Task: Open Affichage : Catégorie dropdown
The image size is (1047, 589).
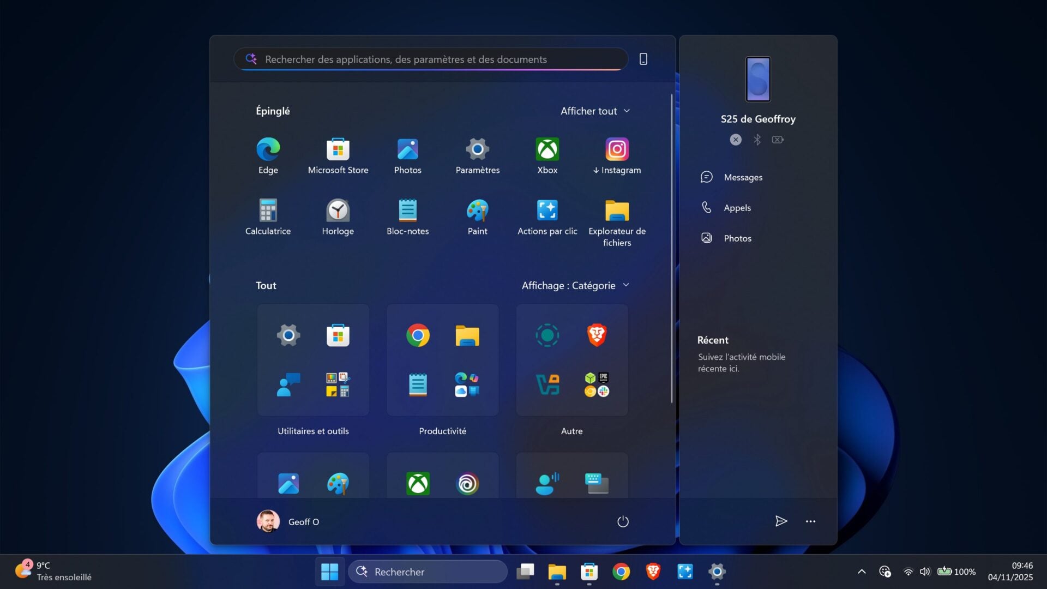Action: point(575,285)
